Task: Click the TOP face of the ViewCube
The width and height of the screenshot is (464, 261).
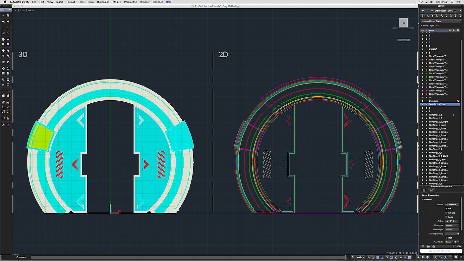Action: pyautogui.click(x=403, y=23)
